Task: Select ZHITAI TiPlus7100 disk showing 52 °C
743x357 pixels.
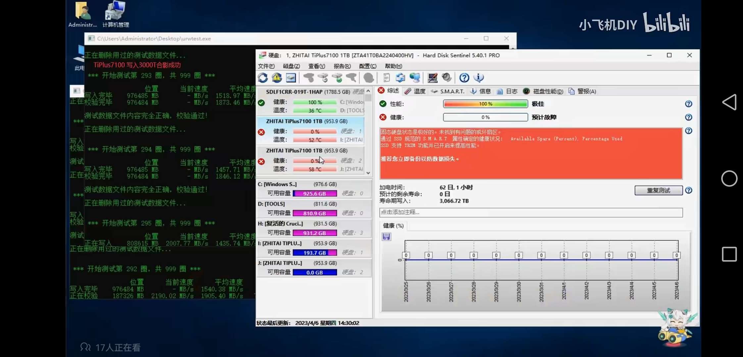Action: (x=311, y=131)
